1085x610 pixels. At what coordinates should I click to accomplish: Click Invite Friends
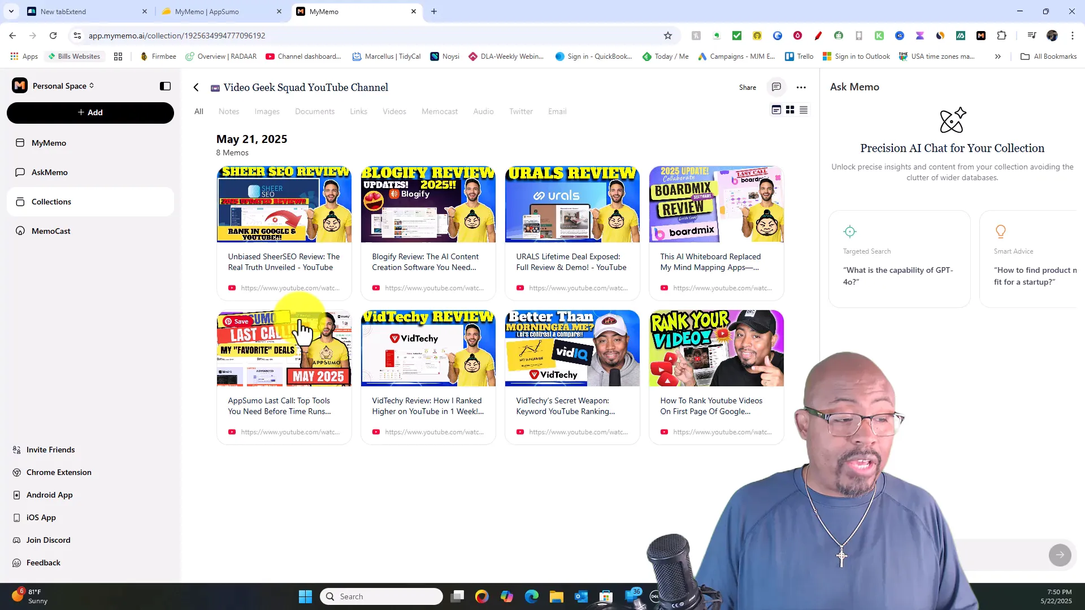pyautogui.click(x=44, y=450)
